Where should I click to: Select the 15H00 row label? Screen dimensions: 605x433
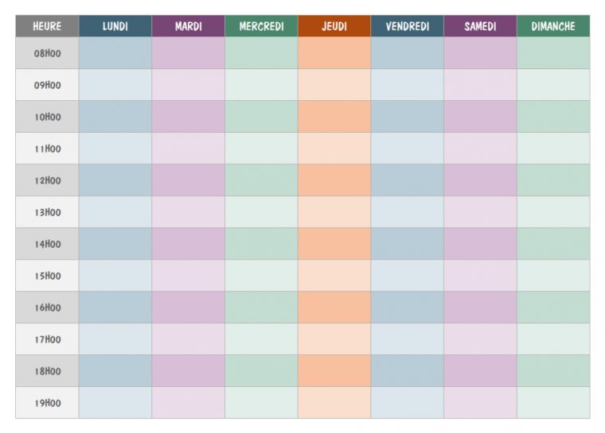point(47,276)
